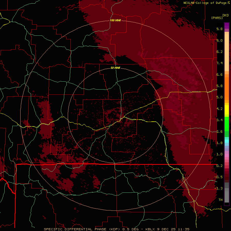Click the NEXLAB-College of DuPage credit text
This screenshot has height=231, width=231.
click(205, 3)
